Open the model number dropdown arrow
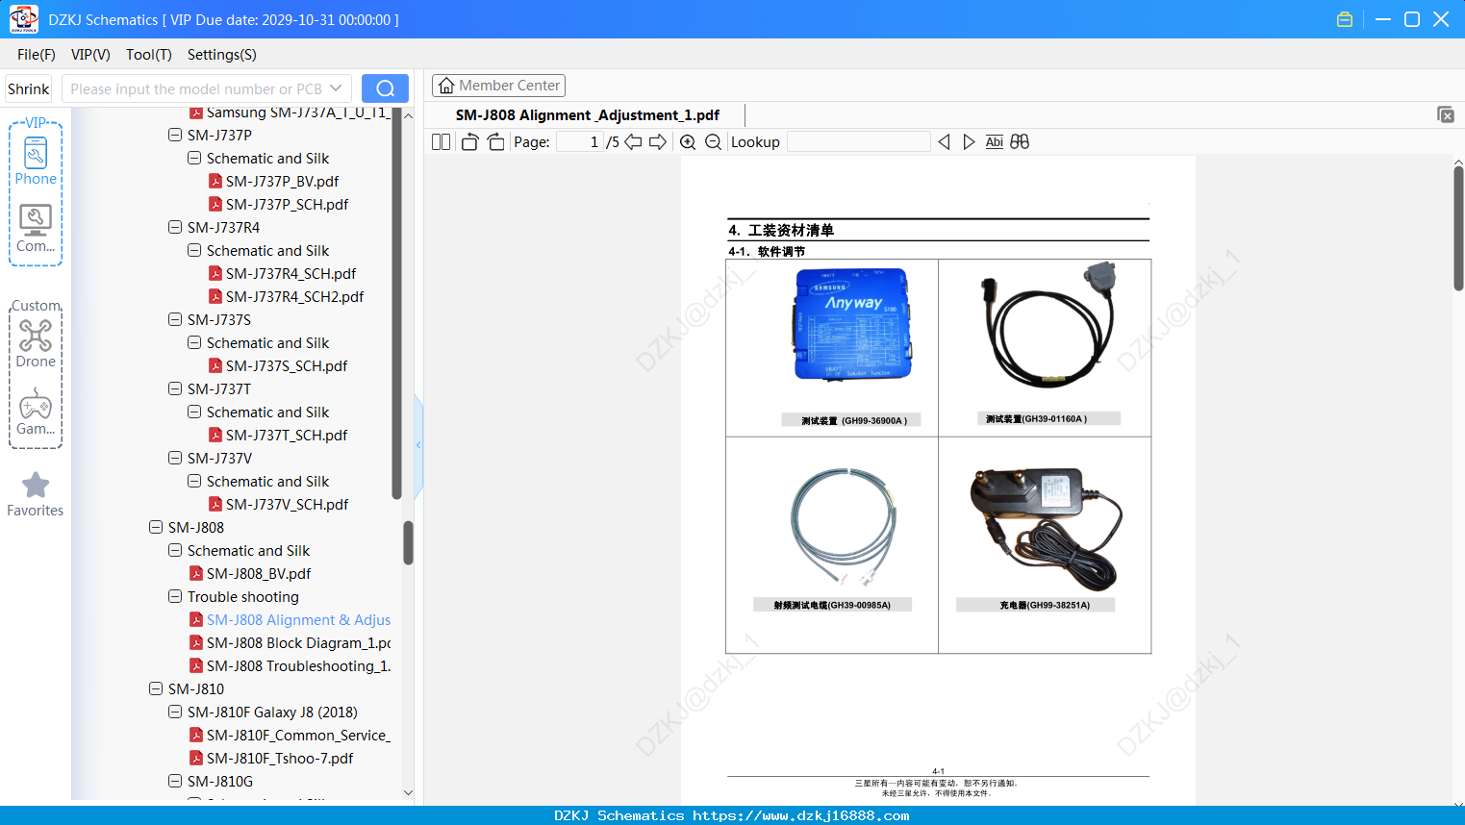Viewport: 1465px width, 825px height. pyautogui.click(x=336, y=88)
